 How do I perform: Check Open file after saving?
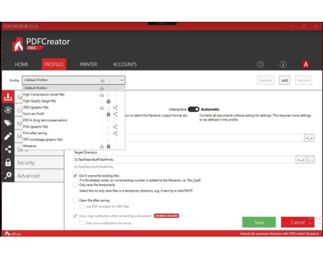[x=75, y=200]
